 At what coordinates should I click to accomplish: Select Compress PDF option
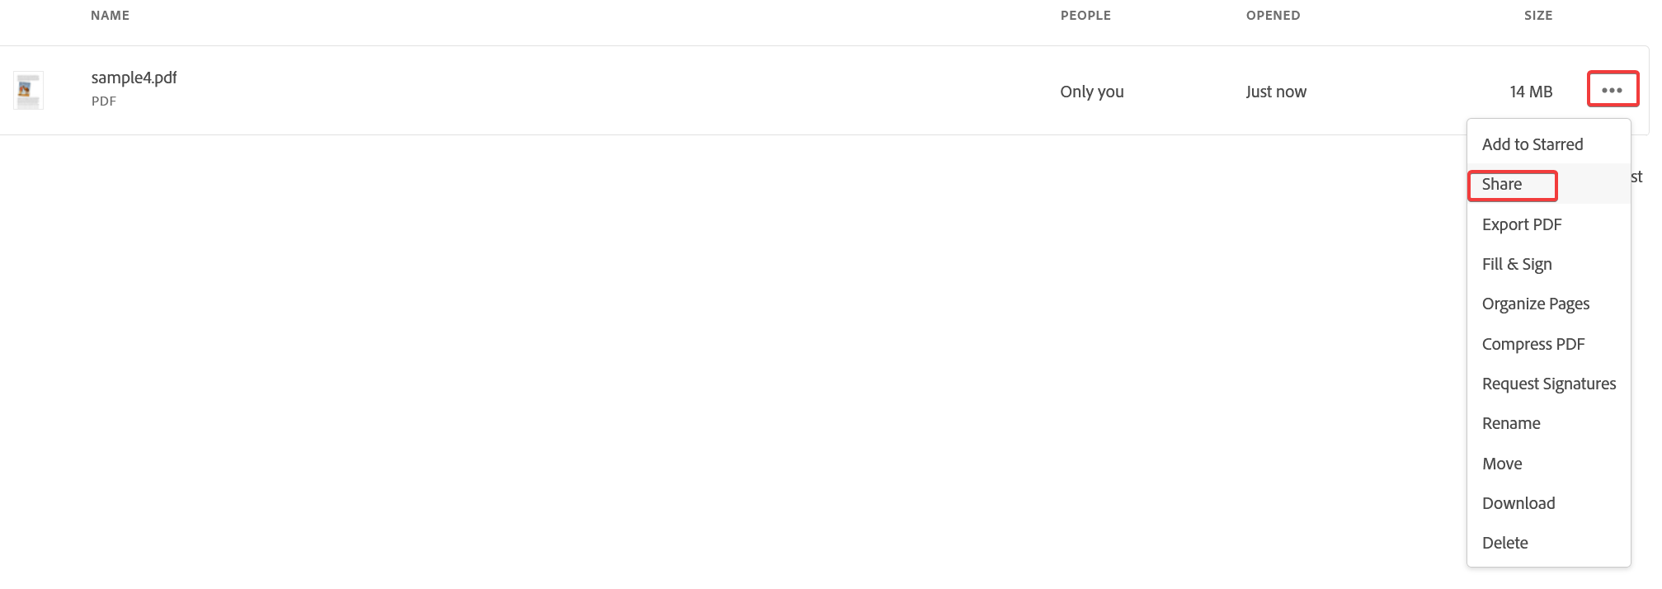pyautogui.click(x=1533, y=344)
